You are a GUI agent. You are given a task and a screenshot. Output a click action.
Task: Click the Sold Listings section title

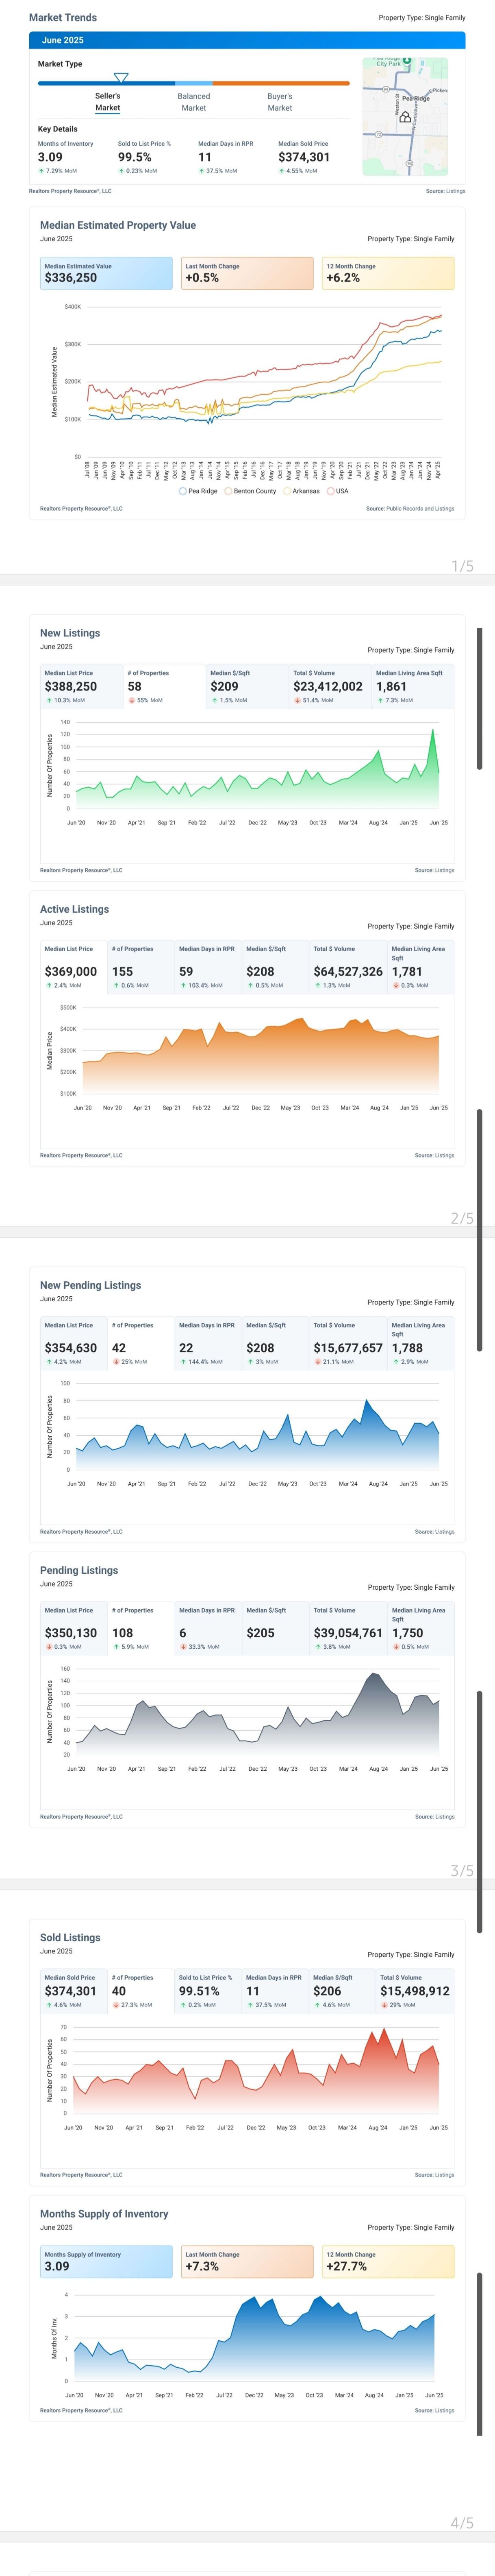pyautogui.click(x=70, y=1937)
